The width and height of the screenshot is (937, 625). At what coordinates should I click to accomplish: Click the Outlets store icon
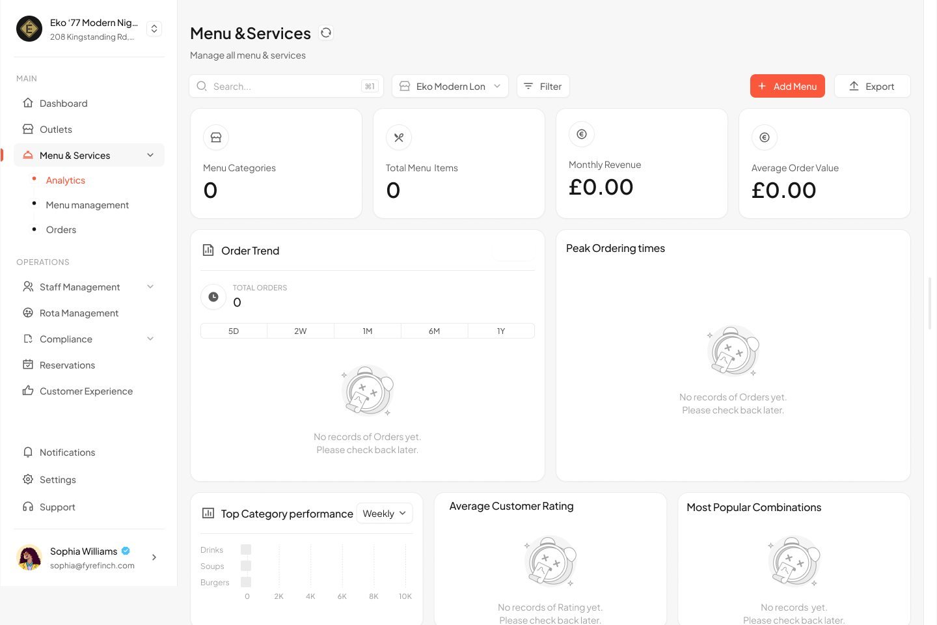[28, 129]
